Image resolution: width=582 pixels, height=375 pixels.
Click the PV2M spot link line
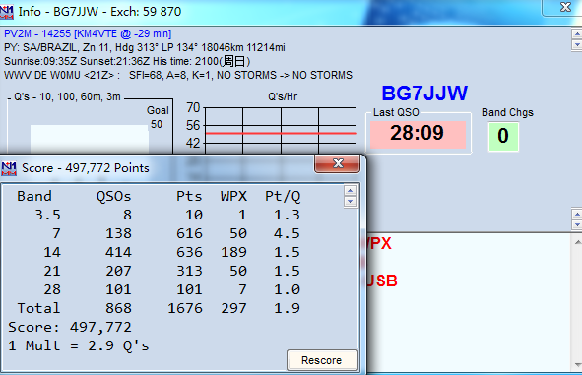click(x=88, y=33)
